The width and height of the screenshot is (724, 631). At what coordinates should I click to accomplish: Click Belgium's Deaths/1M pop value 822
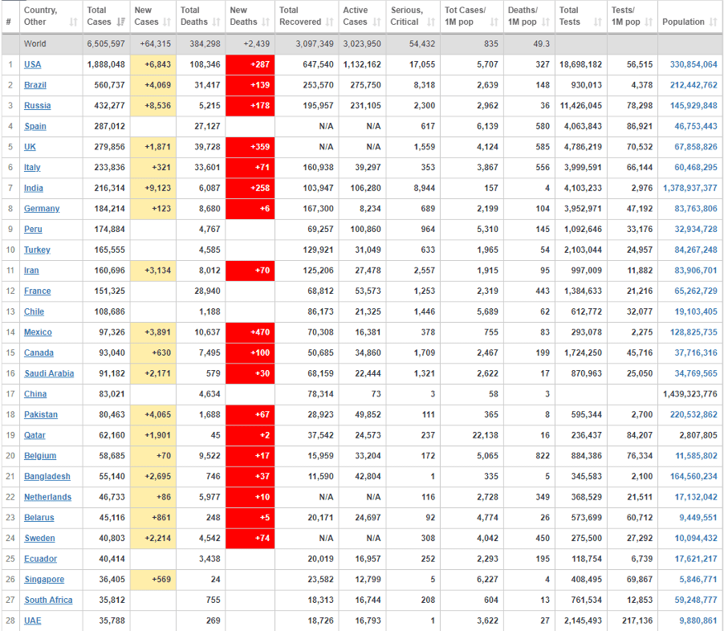click(x=543, y=456)
